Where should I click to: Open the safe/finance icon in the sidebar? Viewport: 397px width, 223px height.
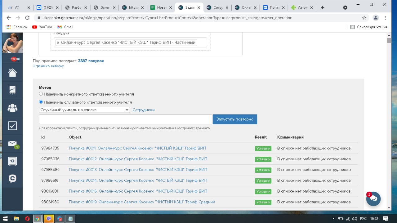(x=12, y=161)
